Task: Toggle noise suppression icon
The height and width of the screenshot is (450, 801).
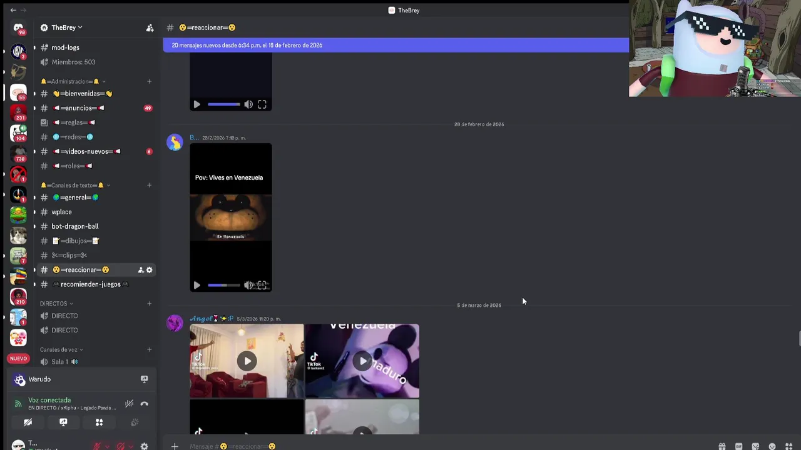Action: [129, 404]
